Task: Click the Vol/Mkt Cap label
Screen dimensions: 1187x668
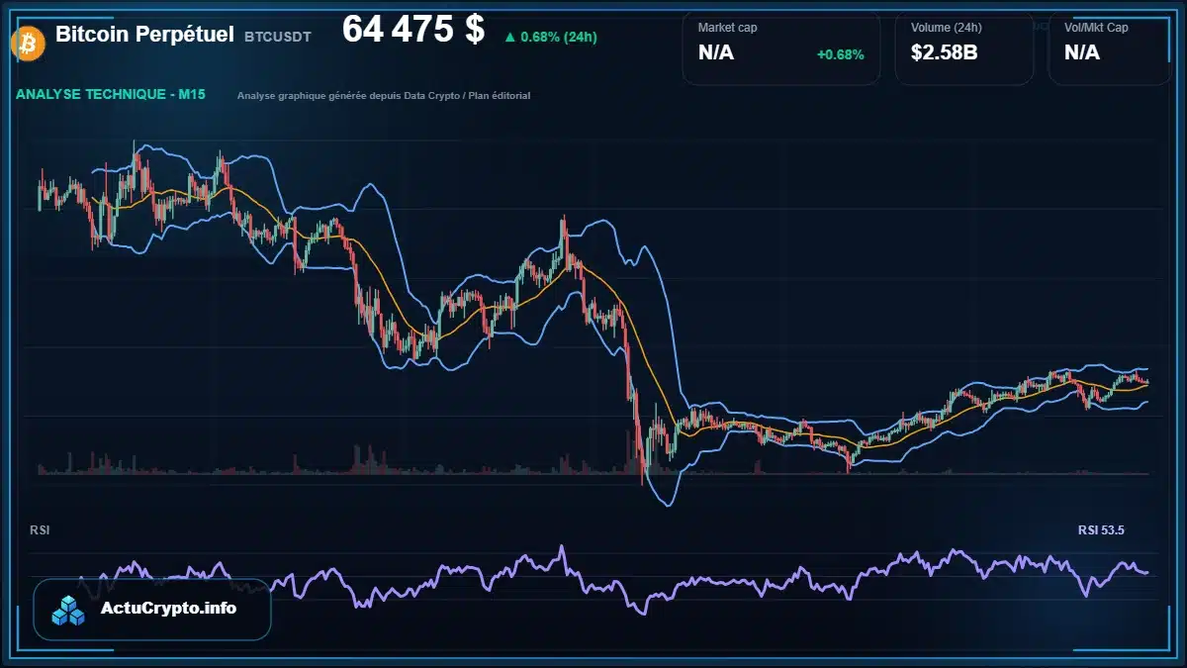Action: [x=1096, y=28]
